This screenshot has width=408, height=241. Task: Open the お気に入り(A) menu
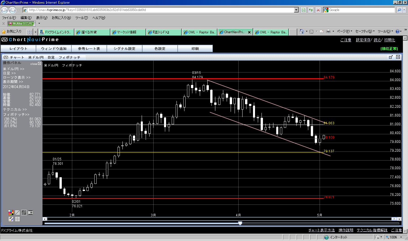pyautogui.click(x=61, y=18)
